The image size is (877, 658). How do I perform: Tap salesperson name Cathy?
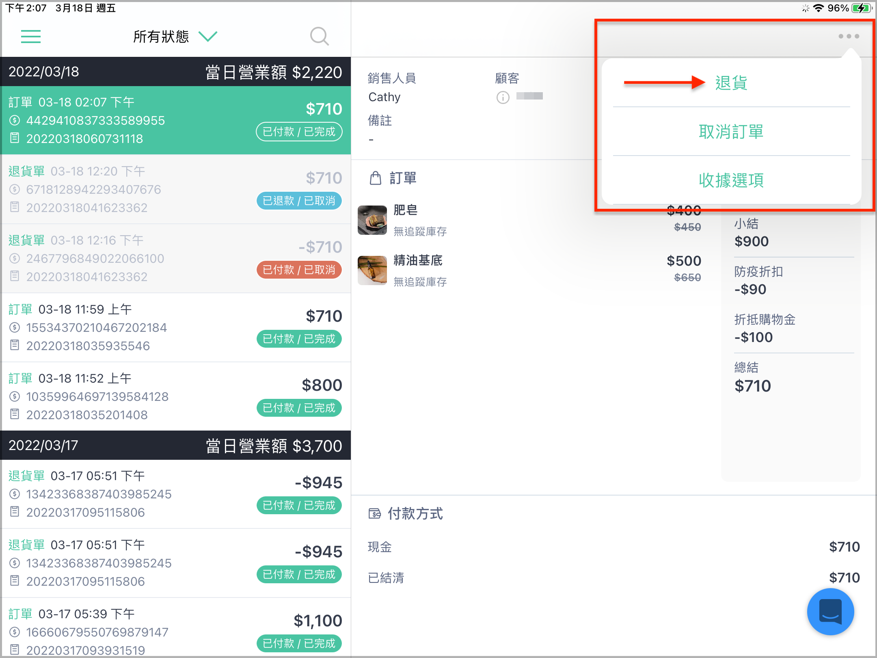pyautogui.click(x=384, y=97)
